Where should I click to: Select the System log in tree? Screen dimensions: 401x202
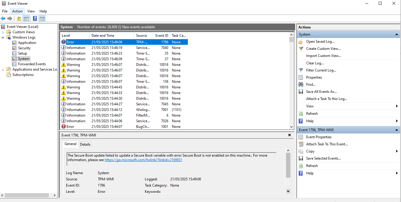[23, 59]
